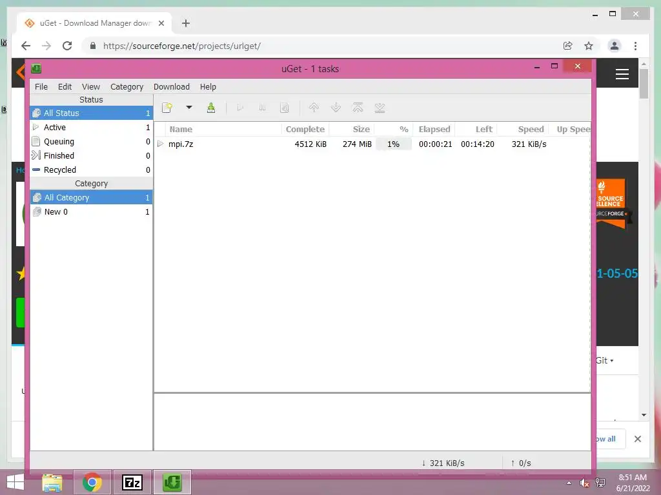Click the New Download toolbar icon
The width and height of the screenshot is (661, 495).
point(167,108)
